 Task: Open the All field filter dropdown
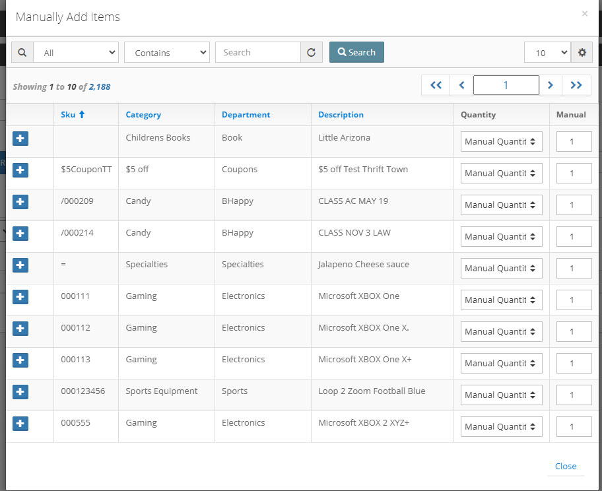(x=76, y=52)
